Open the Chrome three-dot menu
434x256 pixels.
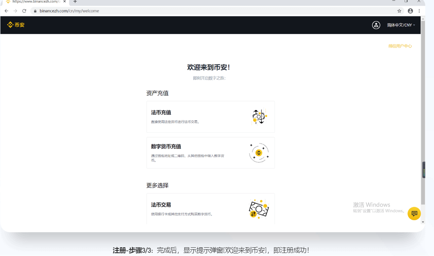point(419,11)
